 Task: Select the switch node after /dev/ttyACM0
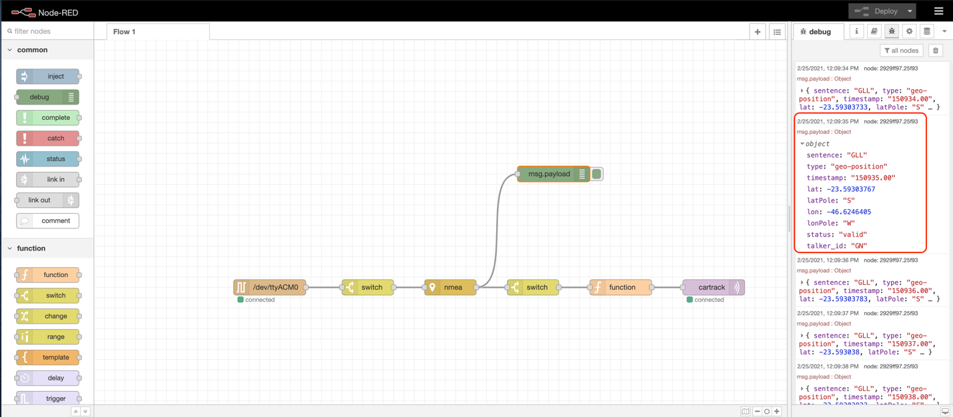point(368,287)
